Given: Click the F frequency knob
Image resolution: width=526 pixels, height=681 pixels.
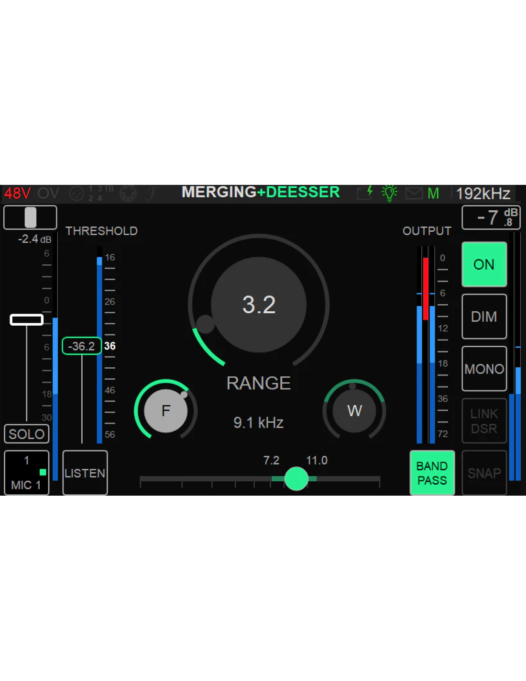Looking at the screenshot, I should coord(166,410).
